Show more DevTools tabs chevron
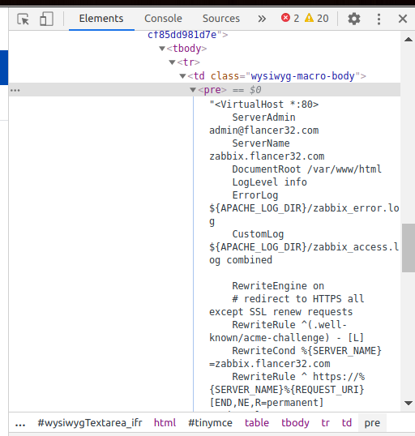The image size is (415, 436). pyautogui.click(x=262, y=19)
